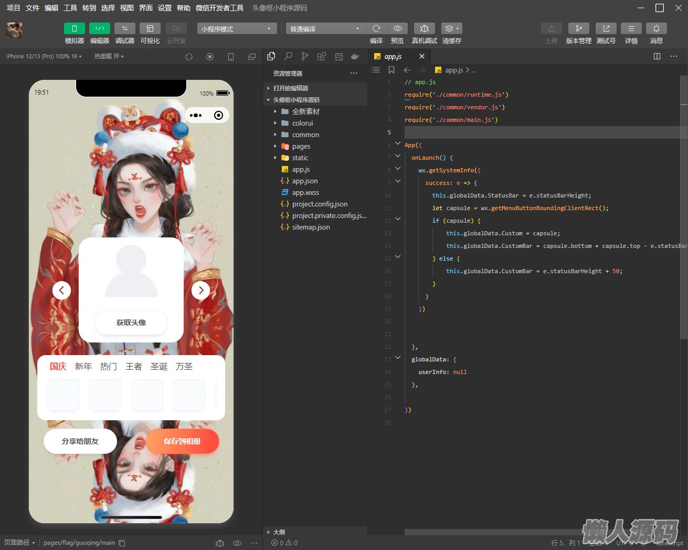Viewport: 688px width, 550px height.
Task: Select the 新年 tab in the simulator
Action: 83,367
